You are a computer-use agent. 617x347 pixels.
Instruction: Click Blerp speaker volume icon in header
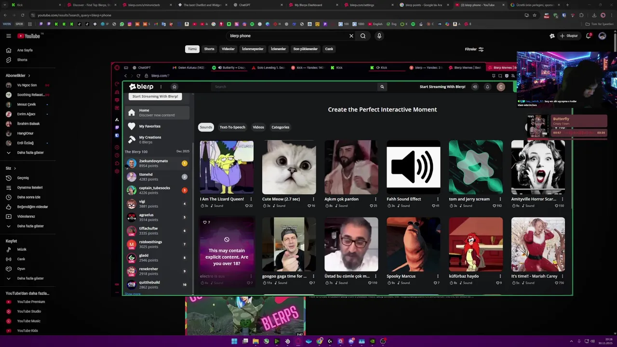475,87
